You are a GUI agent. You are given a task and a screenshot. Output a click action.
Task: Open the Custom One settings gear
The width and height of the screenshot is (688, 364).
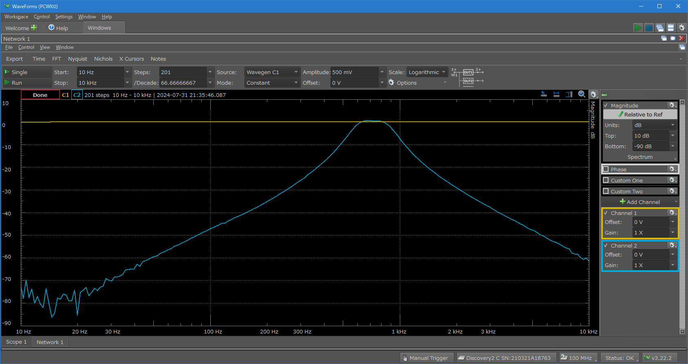(672, 180)
